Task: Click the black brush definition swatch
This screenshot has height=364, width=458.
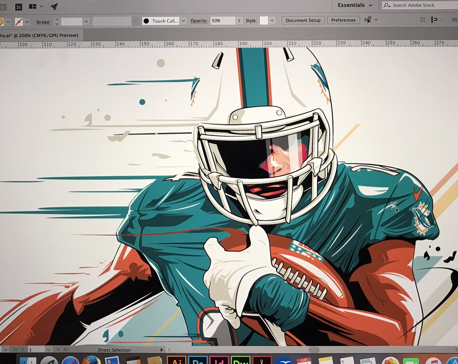Action: pyautogui.click(x=146, y=21)
